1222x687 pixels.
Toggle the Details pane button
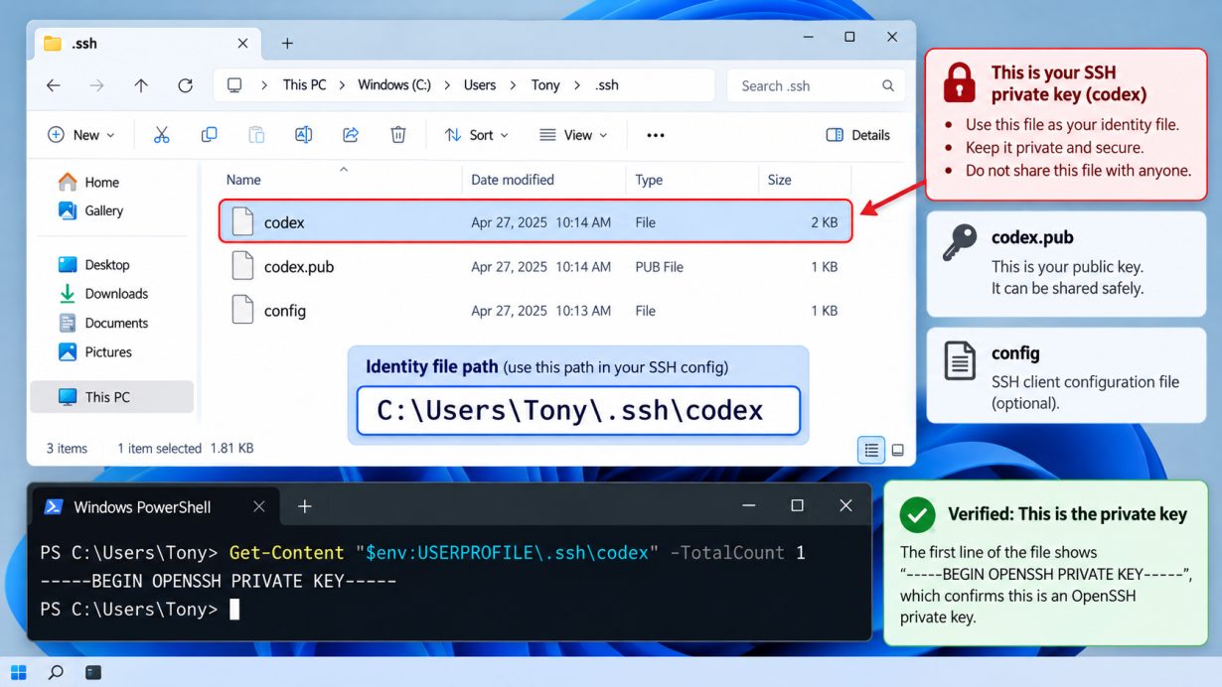(858, 135)
